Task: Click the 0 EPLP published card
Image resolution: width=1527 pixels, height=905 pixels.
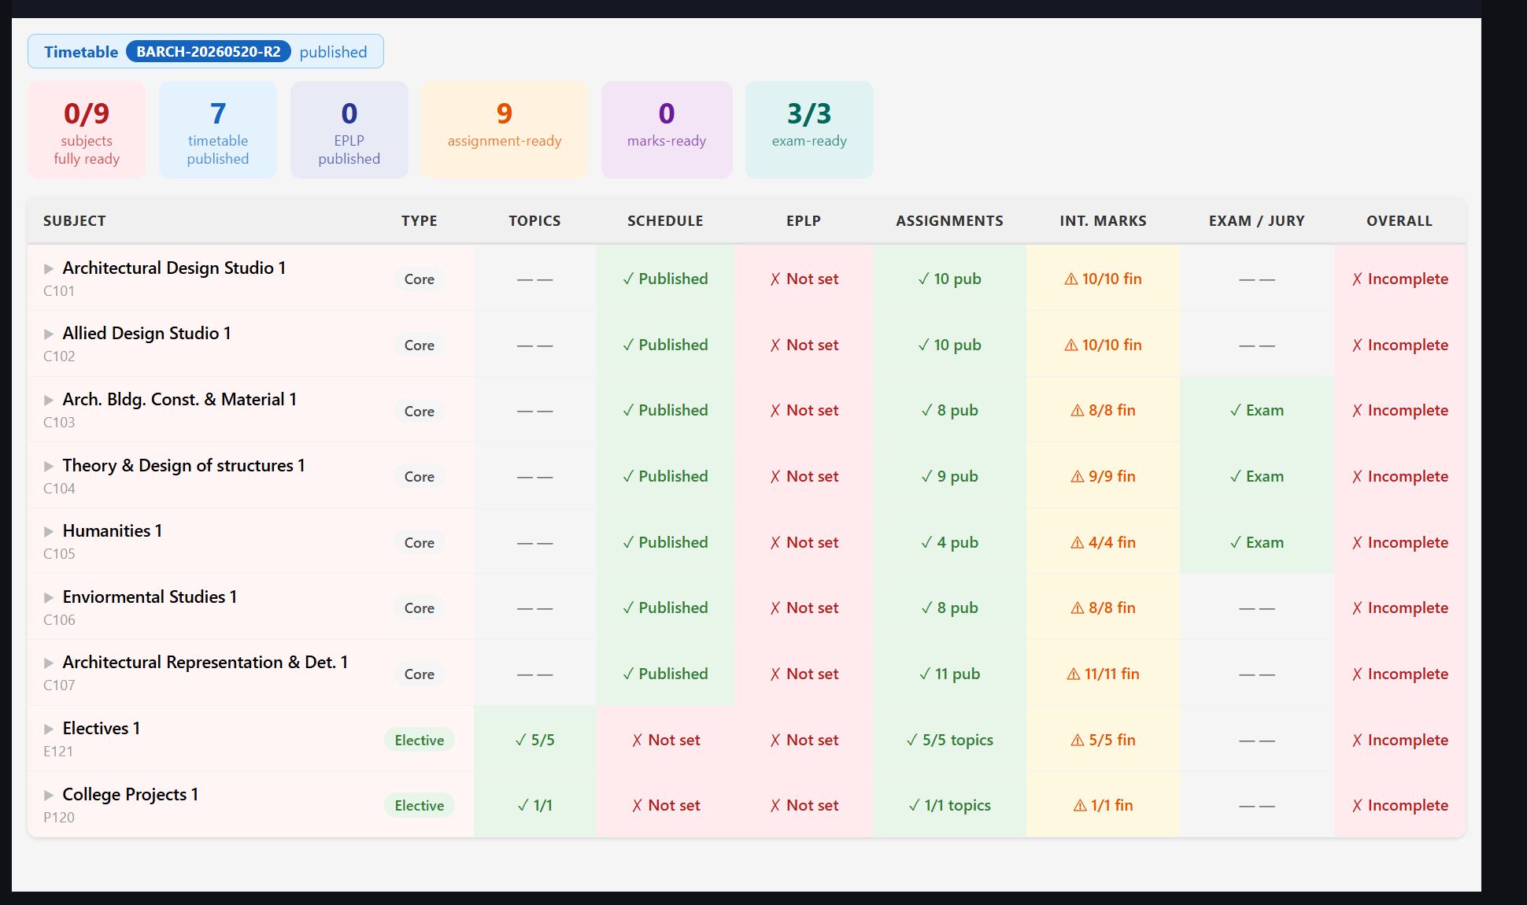Action: (x=349, y=130)
